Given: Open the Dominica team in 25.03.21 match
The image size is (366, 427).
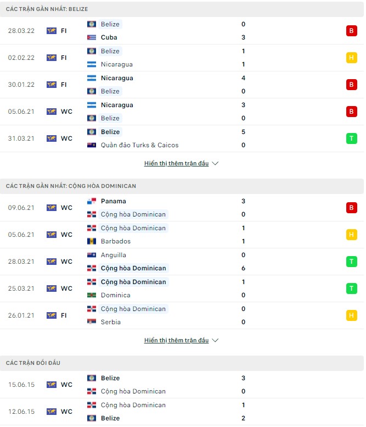Looking at the screenshot, I should pyautogui.click(x=116, y=295).
